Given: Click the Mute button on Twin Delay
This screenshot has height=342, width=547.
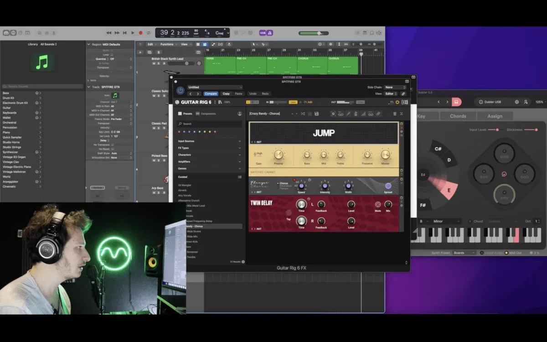Looking at the screenshot, I should click(378, 205).
